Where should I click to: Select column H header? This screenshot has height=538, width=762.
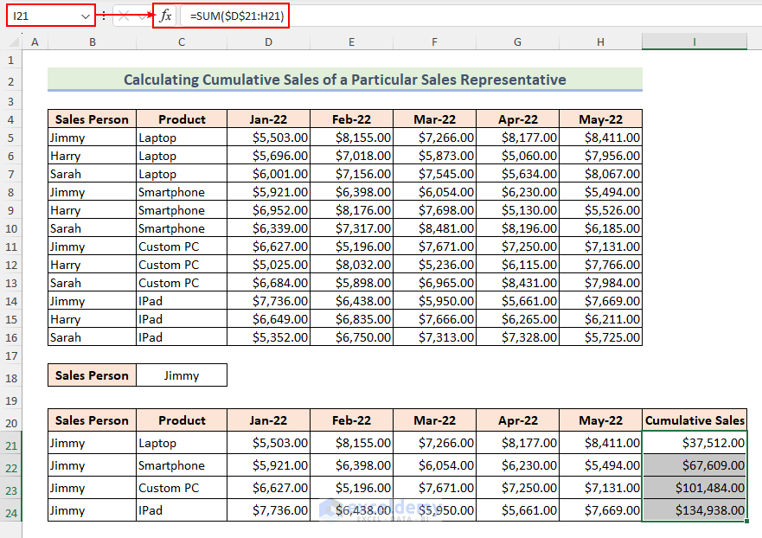pyautogui.click(x=601, y=42)
